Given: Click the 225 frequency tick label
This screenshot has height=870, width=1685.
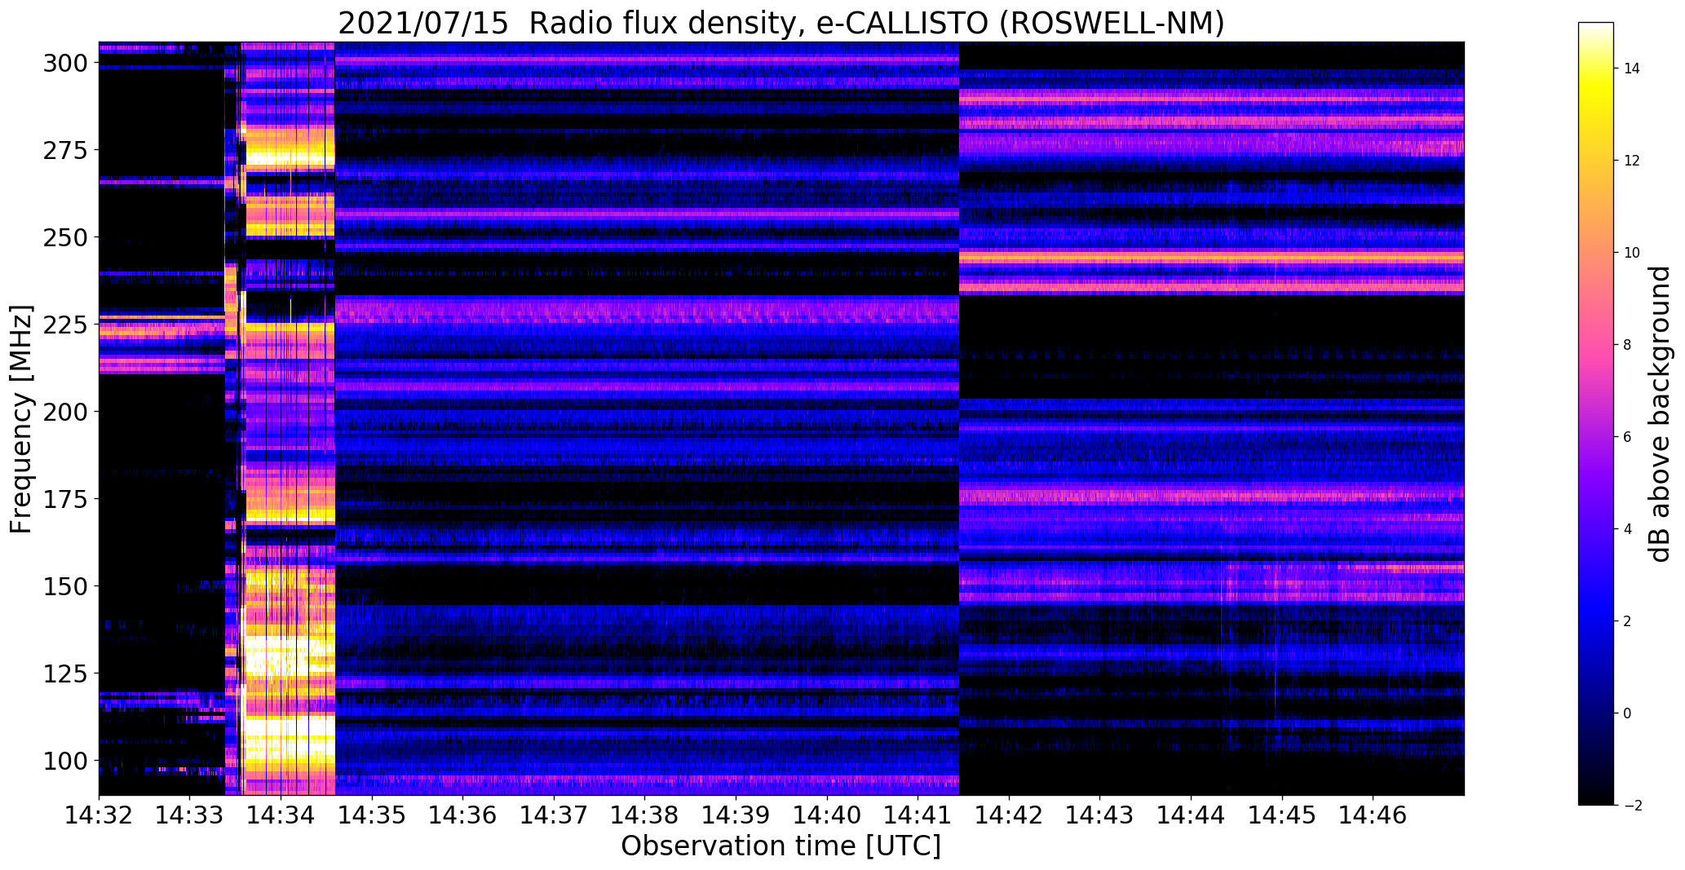Looking at the screenshot, I should click(x=65, y=325).
